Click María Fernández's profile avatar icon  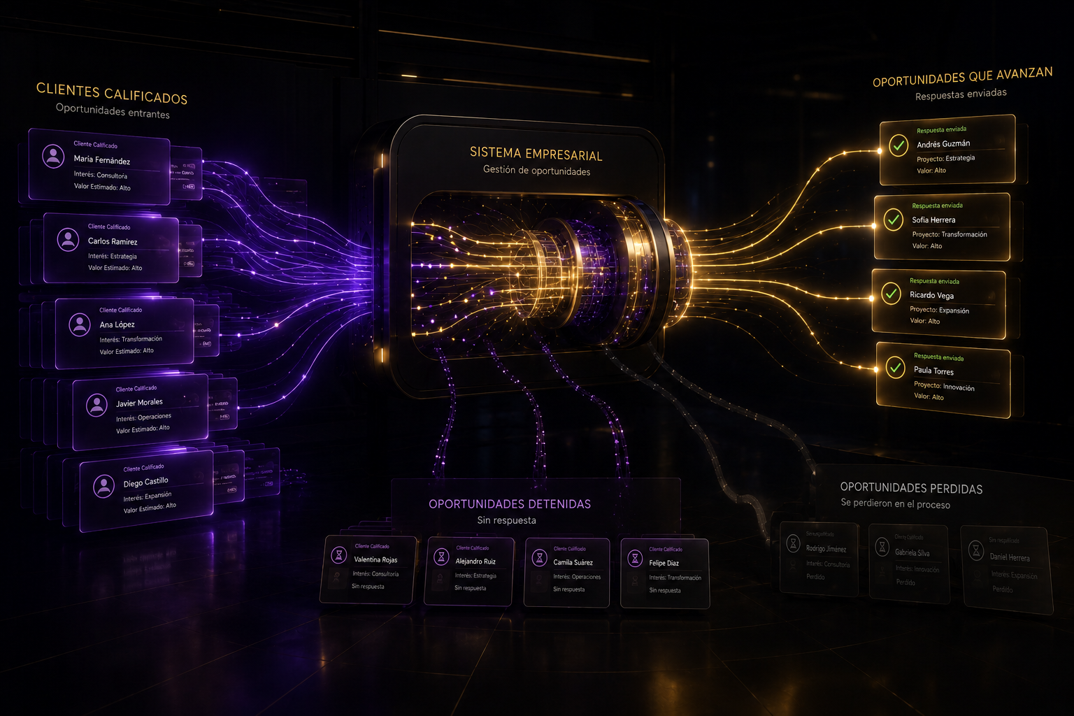pyautogui.click(x=53, y=156)
